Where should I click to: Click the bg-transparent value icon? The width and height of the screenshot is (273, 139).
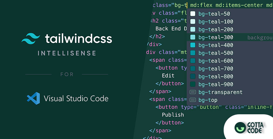pyautogui.click(x=193, y=92)
